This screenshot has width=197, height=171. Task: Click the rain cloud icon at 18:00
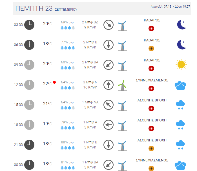(180, 125)
